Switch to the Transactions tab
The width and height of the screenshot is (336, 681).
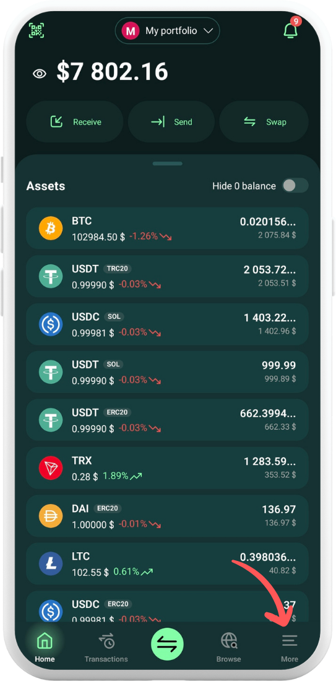pos(106,647)
